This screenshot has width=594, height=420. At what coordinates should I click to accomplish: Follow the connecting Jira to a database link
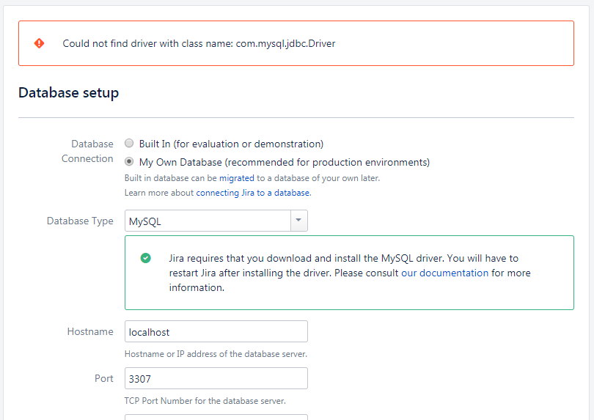click(253, 193)
